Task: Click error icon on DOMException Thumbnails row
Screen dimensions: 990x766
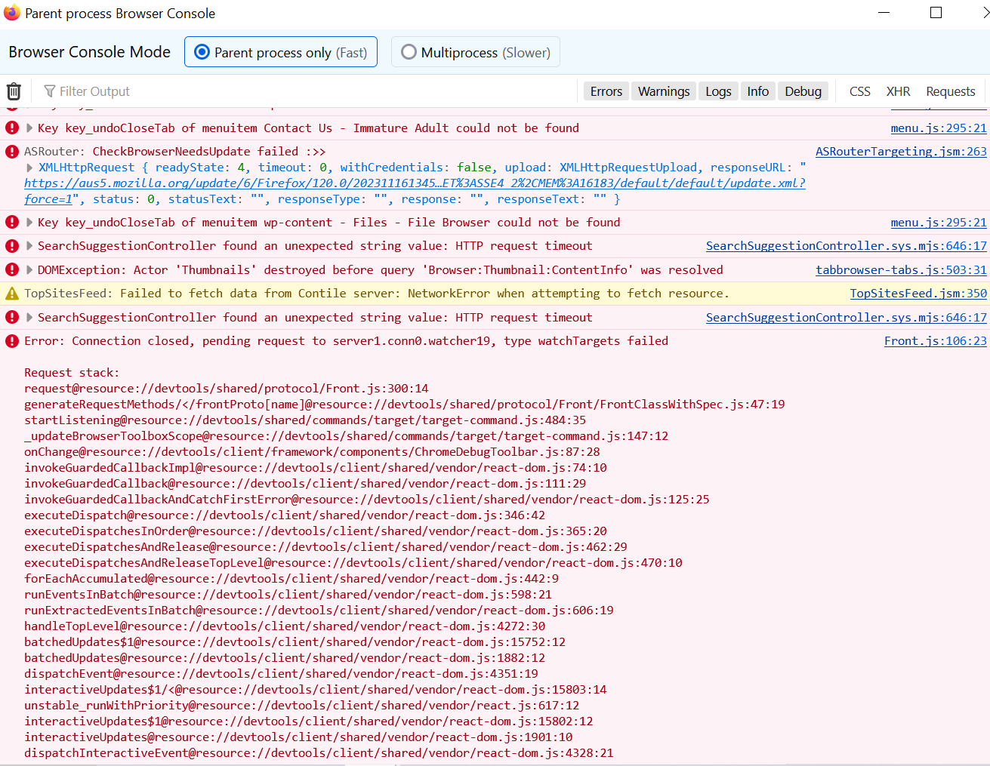Action: point(12,270)
